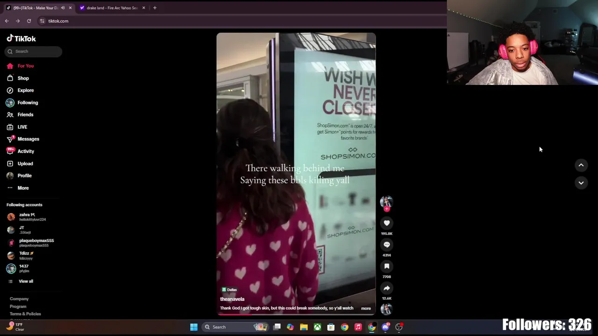Image resolution: width=598 pixels, height=336 pixels.
Task: Go to the Explore page
Action: (20, 90)
